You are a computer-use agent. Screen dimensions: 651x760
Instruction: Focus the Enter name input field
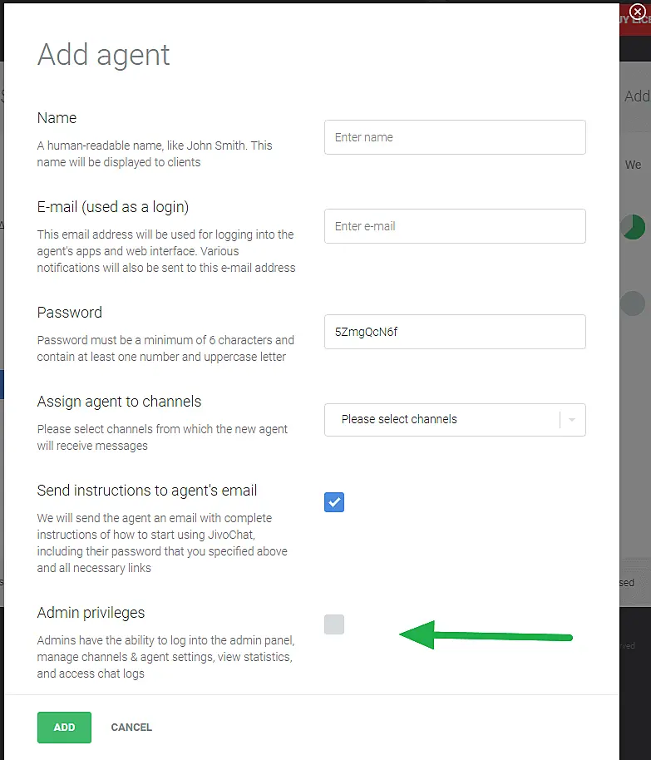tap(455, 137)
